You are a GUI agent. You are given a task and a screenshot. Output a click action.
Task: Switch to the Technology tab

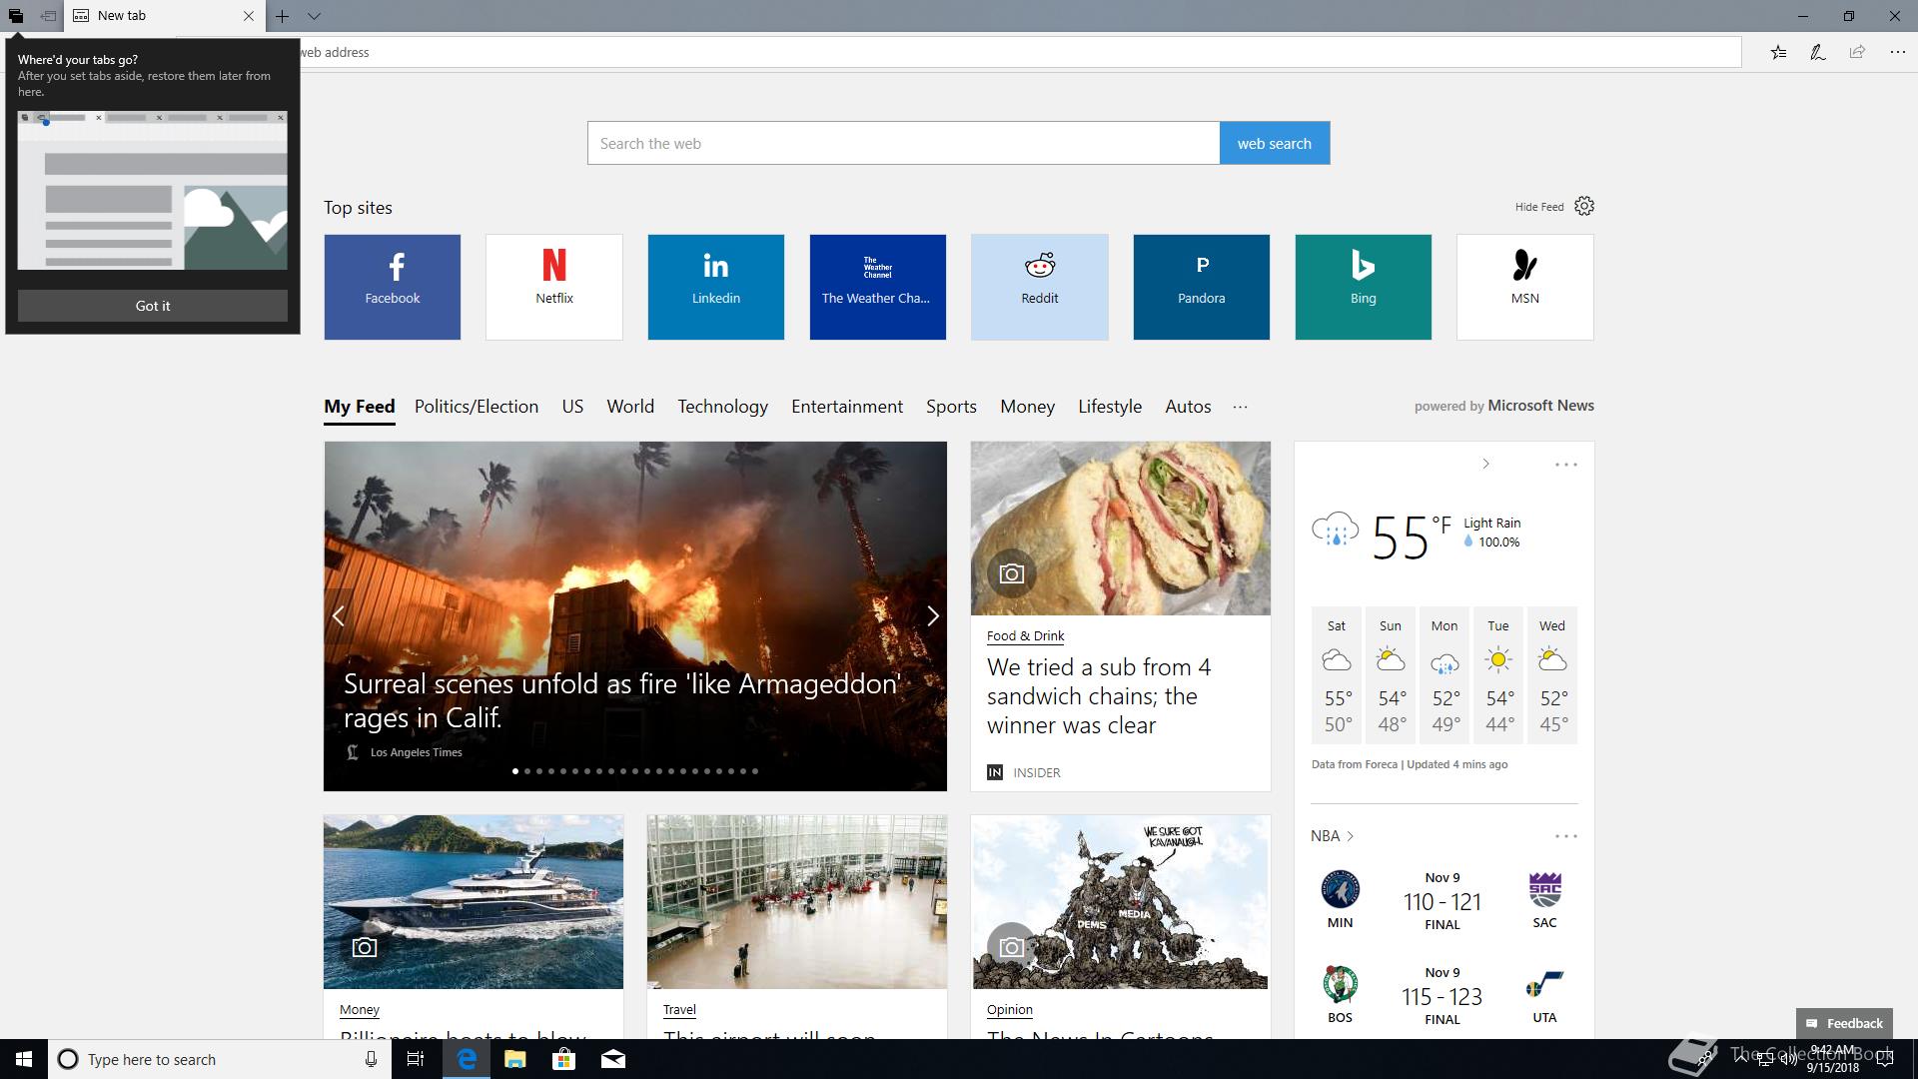pos(723,407)
